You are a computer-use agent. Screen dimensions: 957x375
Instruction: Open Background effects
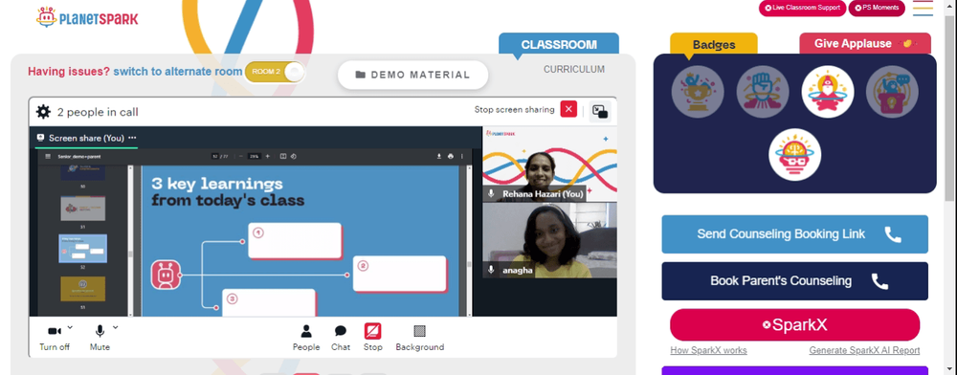[x=420, y=337]
